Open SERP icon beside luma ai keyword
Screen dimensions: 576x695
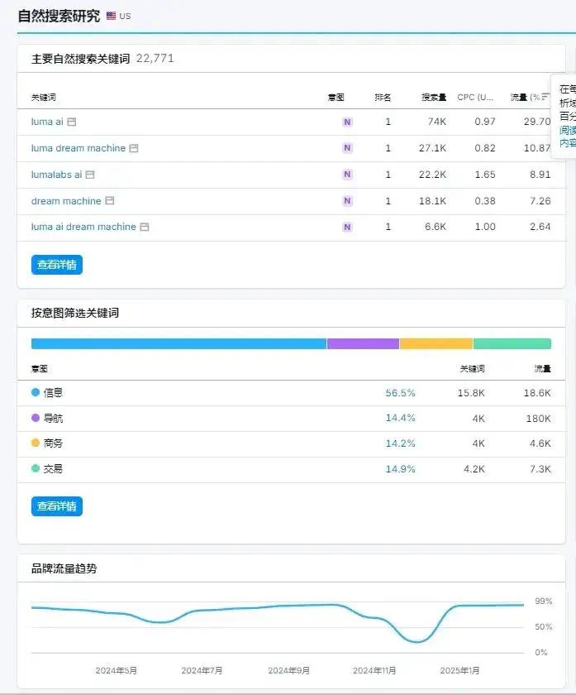point(72,122)
